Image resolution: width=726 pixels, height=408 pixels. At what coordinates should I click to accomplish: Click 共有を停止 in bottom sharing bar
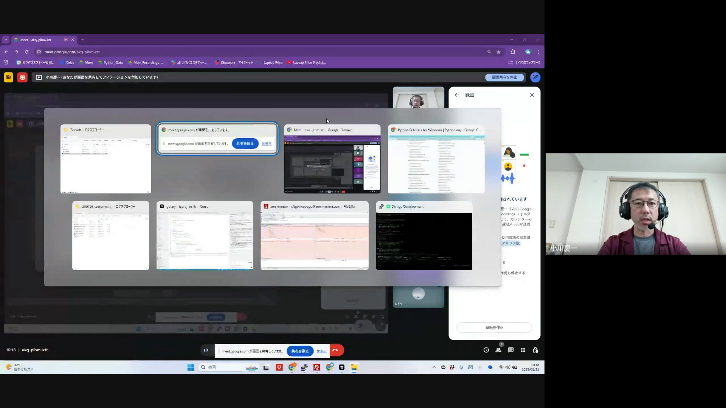[x=300, y=351]
